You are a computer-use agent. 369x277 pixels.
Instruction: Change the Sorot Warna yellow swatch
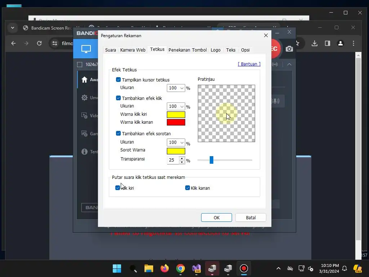coord(176,151)
